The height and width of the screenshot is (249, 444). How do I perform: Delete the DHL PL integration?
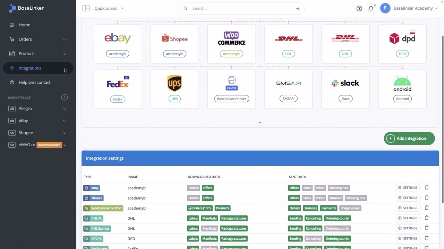tap(427, 218)
